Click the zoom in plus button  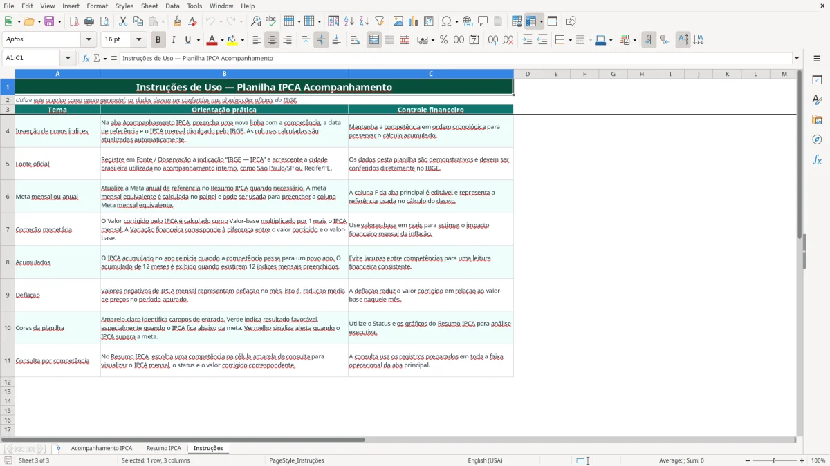tap(802, 460)
